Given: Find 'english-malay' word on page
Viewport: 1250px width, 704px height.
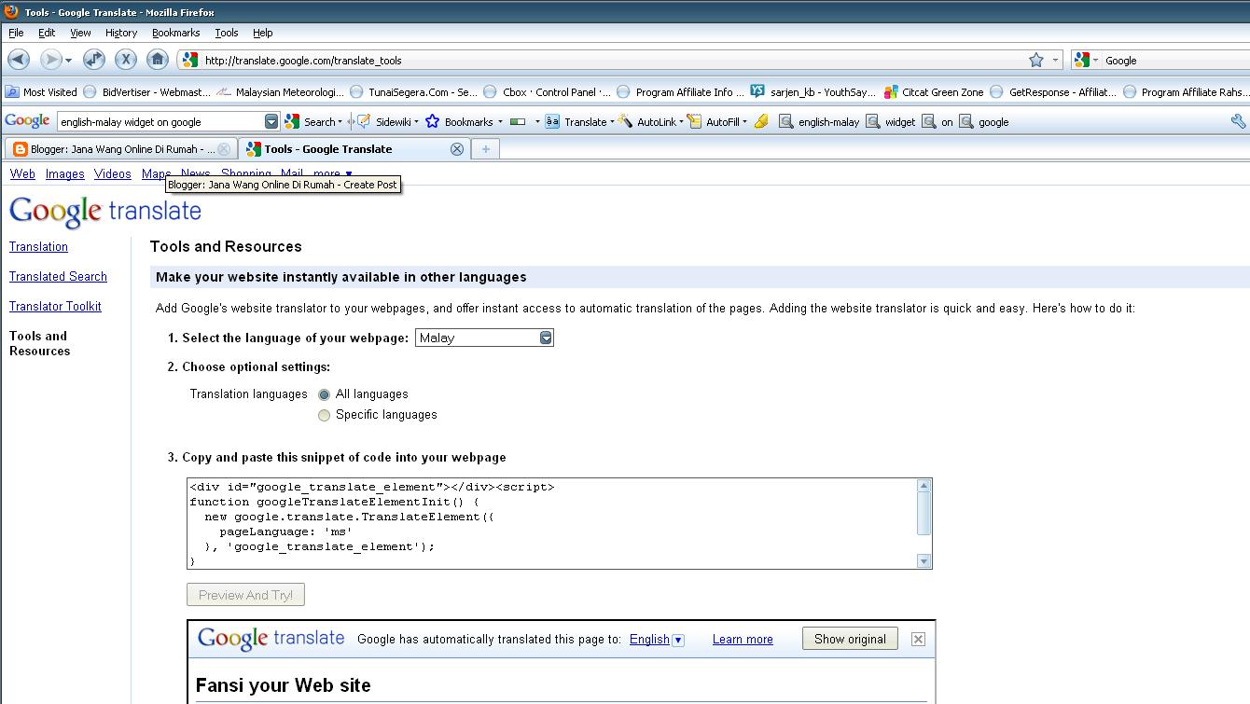Looking at the screenshot, I should click(819, 121).
